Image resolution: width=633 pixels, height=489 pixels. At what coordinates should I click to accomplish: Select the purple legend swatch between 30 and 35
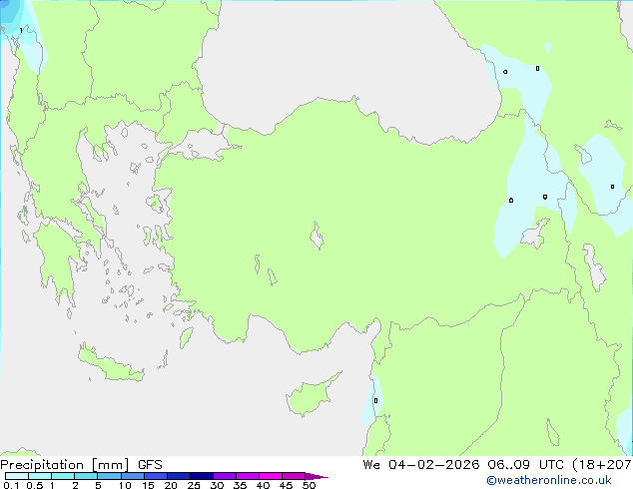pyautogui.click(x=225, y=476)
